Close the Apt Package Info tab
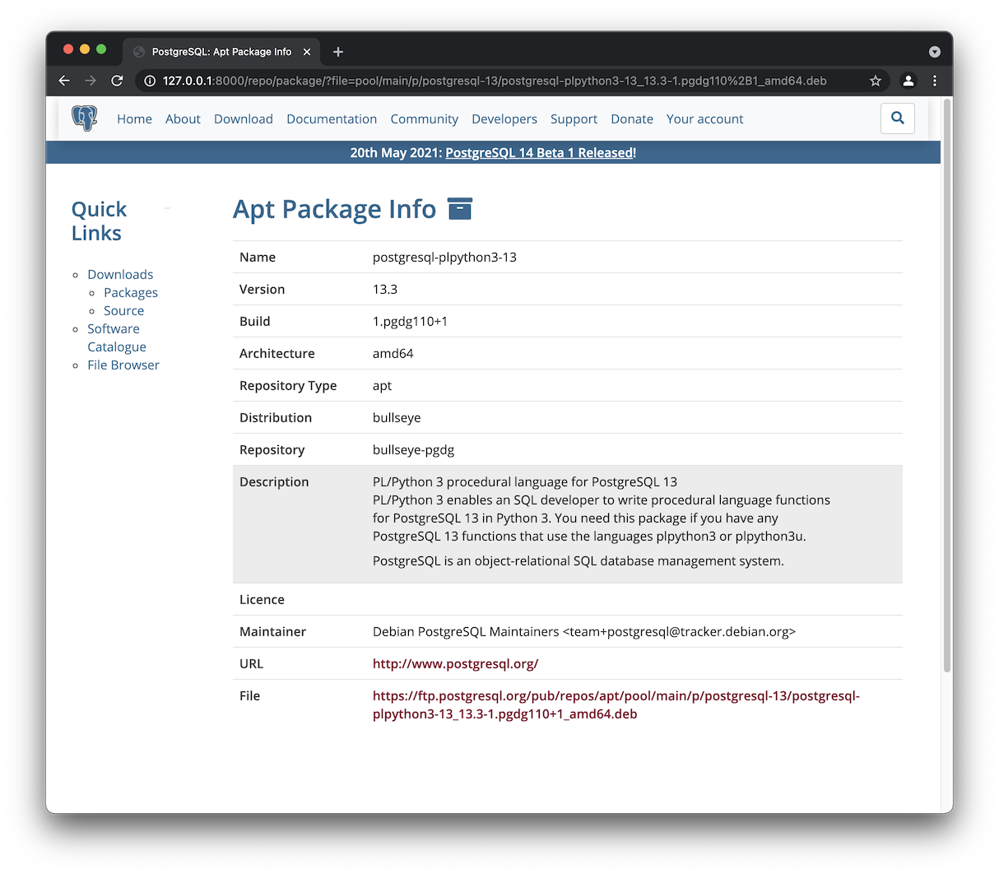Screen dimensions: 999x874 tap(307, 52)
